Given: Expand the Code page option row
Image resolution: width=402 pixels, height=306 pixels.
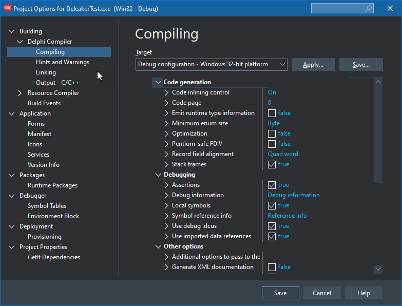Looking at the screenshot, I should 166,103.
